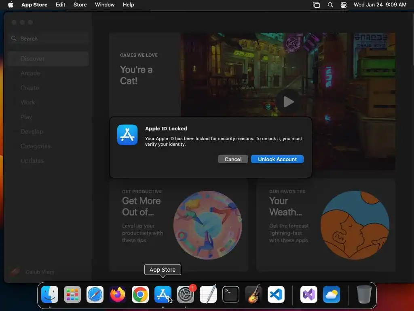Open the Trash from the Dock
Viewport: 414px width, 311px height.
[x=364, y=294]
